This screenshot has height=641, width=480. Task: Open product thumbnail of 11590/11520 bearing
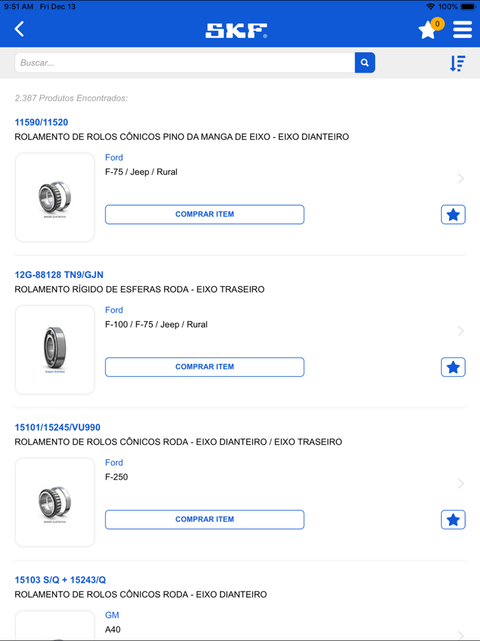click(55, 198)
